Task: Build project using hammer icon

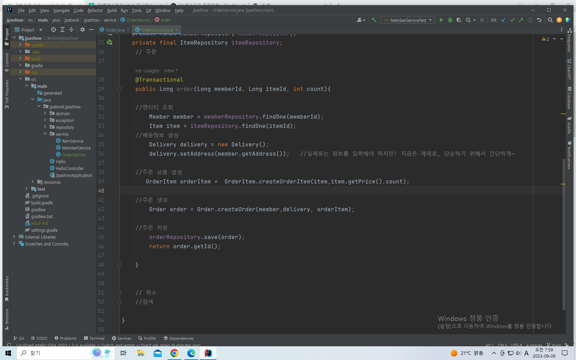Action: coord(374,20)
